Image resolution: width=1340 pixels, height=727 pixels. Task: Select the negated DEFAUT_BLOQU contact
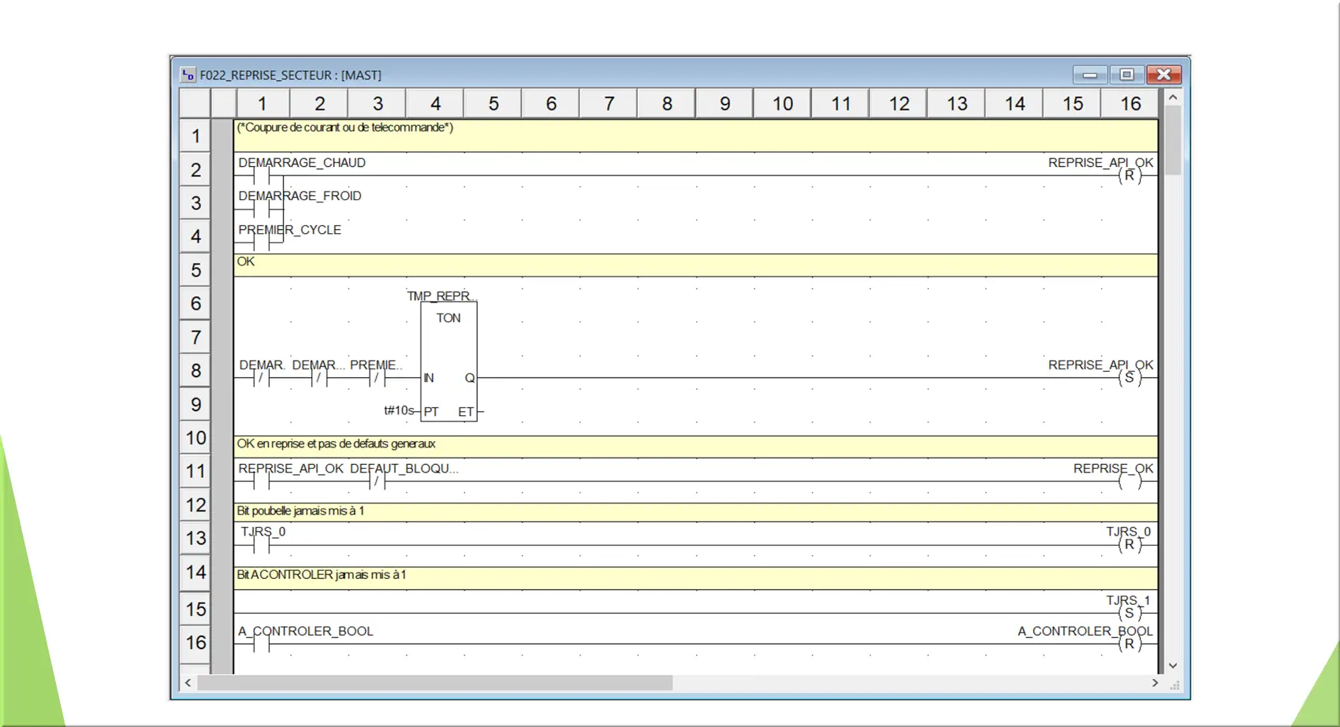coord(377,481)
